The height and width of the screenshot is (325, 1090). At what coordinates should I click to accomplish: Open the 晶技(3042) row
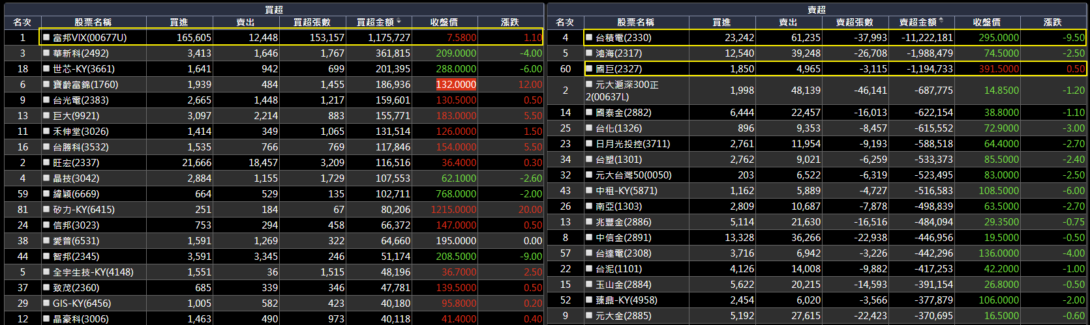(274, 178)
